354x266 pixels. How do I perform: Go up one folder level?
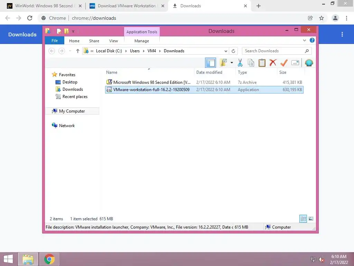coord(78,51)
